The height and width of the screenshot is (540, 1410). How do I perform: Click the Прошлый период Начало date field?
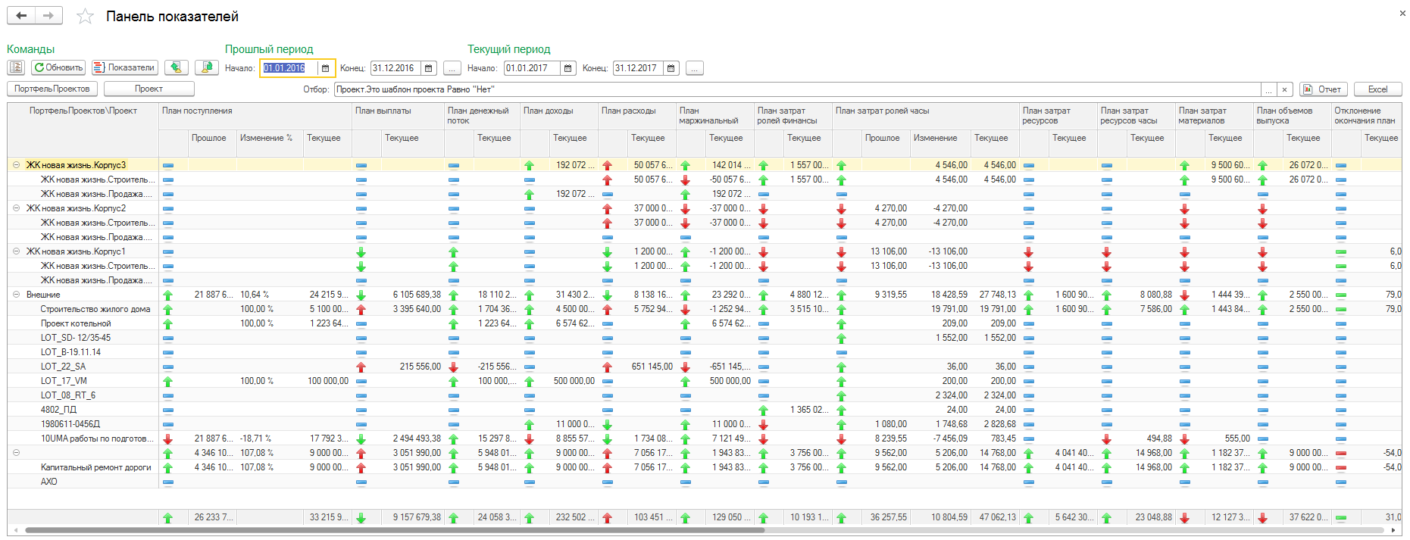click(x=289, y=68)
